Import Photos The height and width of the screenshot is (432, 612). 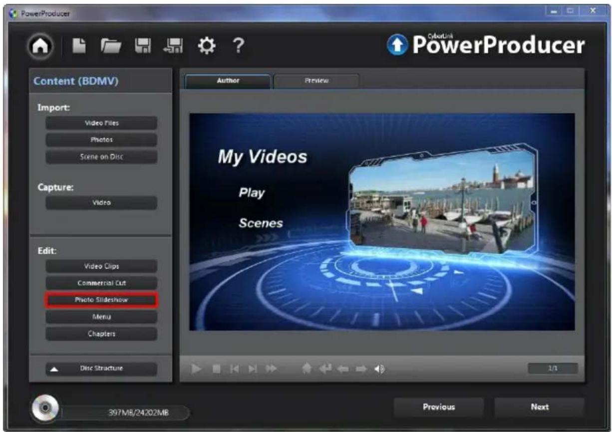101,140
